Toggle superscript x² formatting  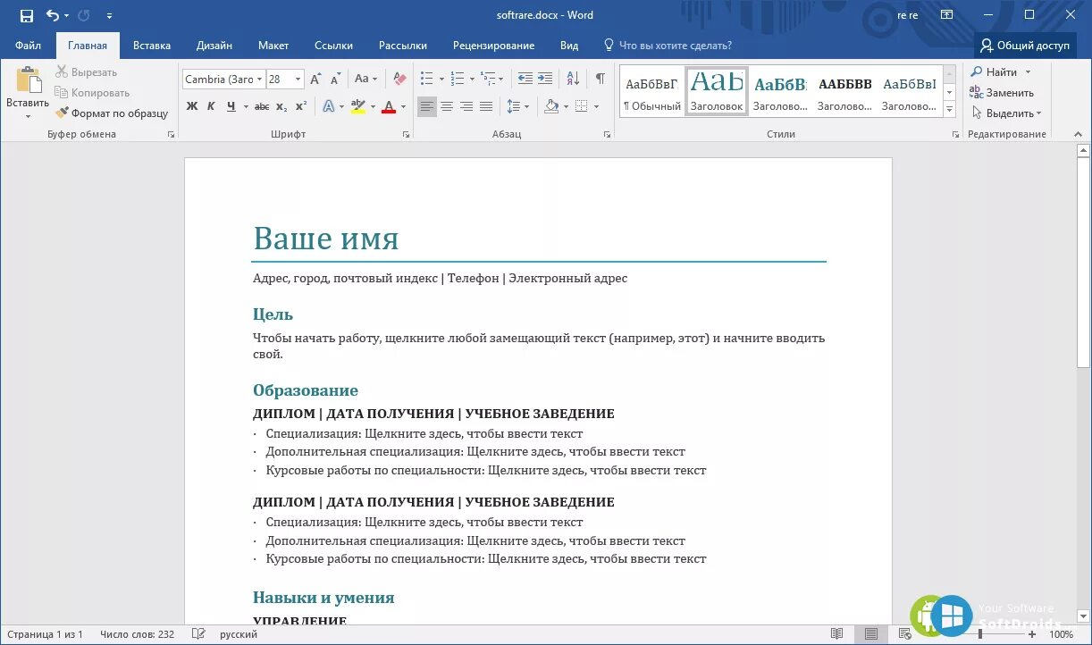coord(301,106)
